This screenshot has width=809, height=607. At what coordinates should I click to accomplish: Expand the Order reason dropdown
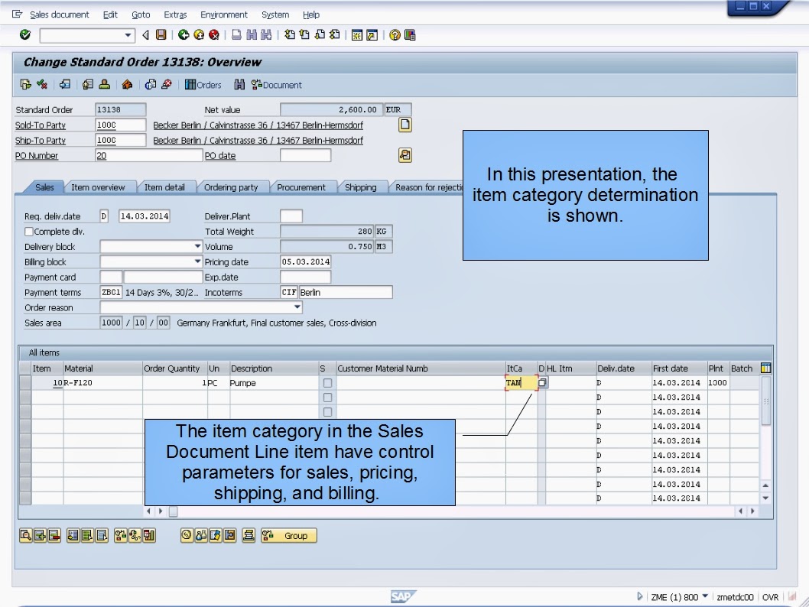[x=297, y=307]
